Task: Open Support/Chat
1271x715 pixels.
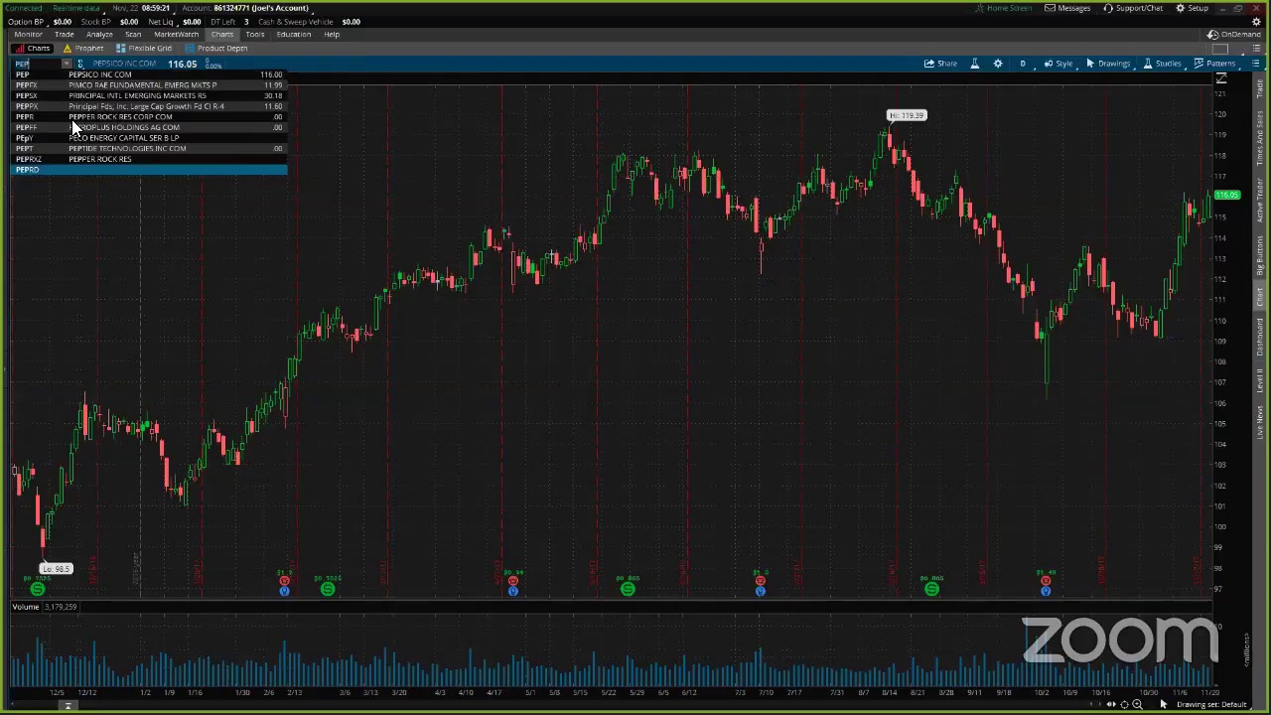Action: [x=1133, y=8]
